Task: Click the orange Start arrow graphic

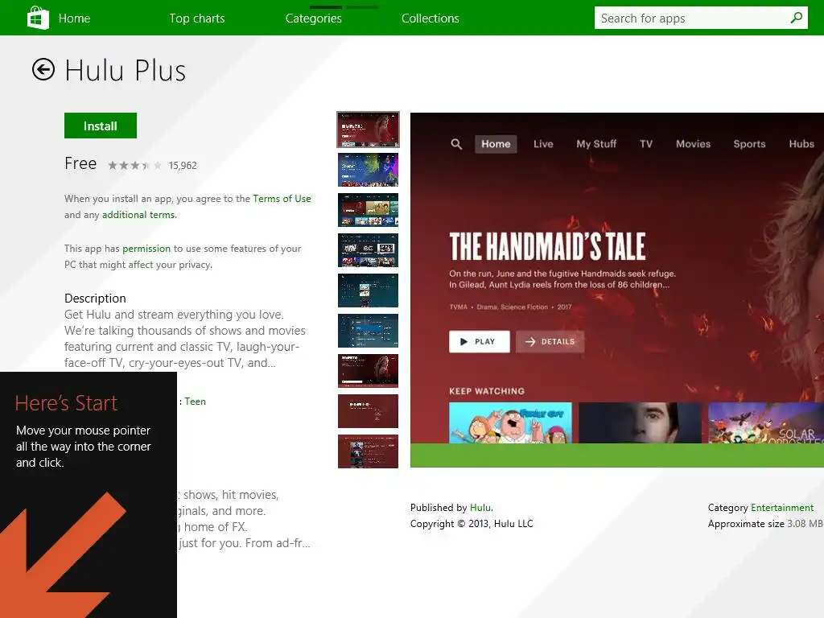Action: [62, 554]
